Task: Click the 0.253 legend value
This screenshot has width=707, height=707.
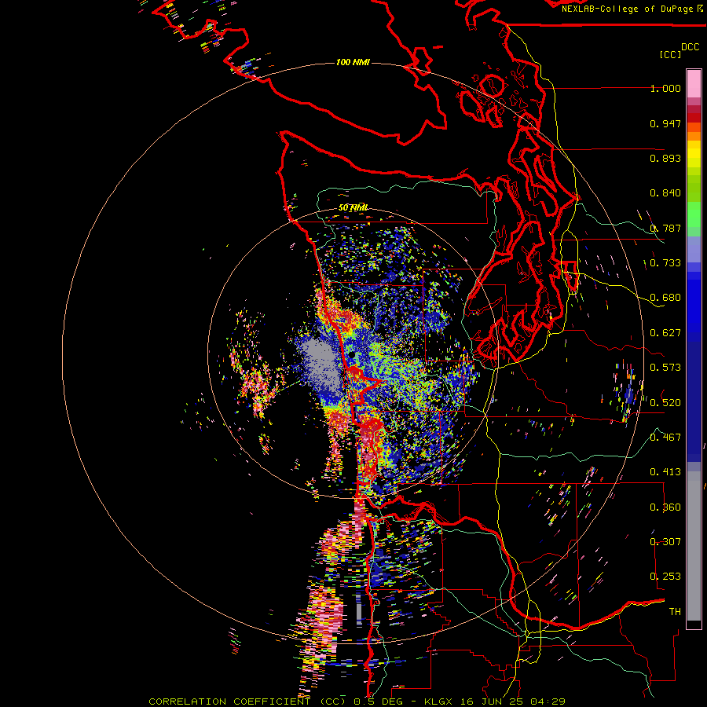Action: [665, 577]
